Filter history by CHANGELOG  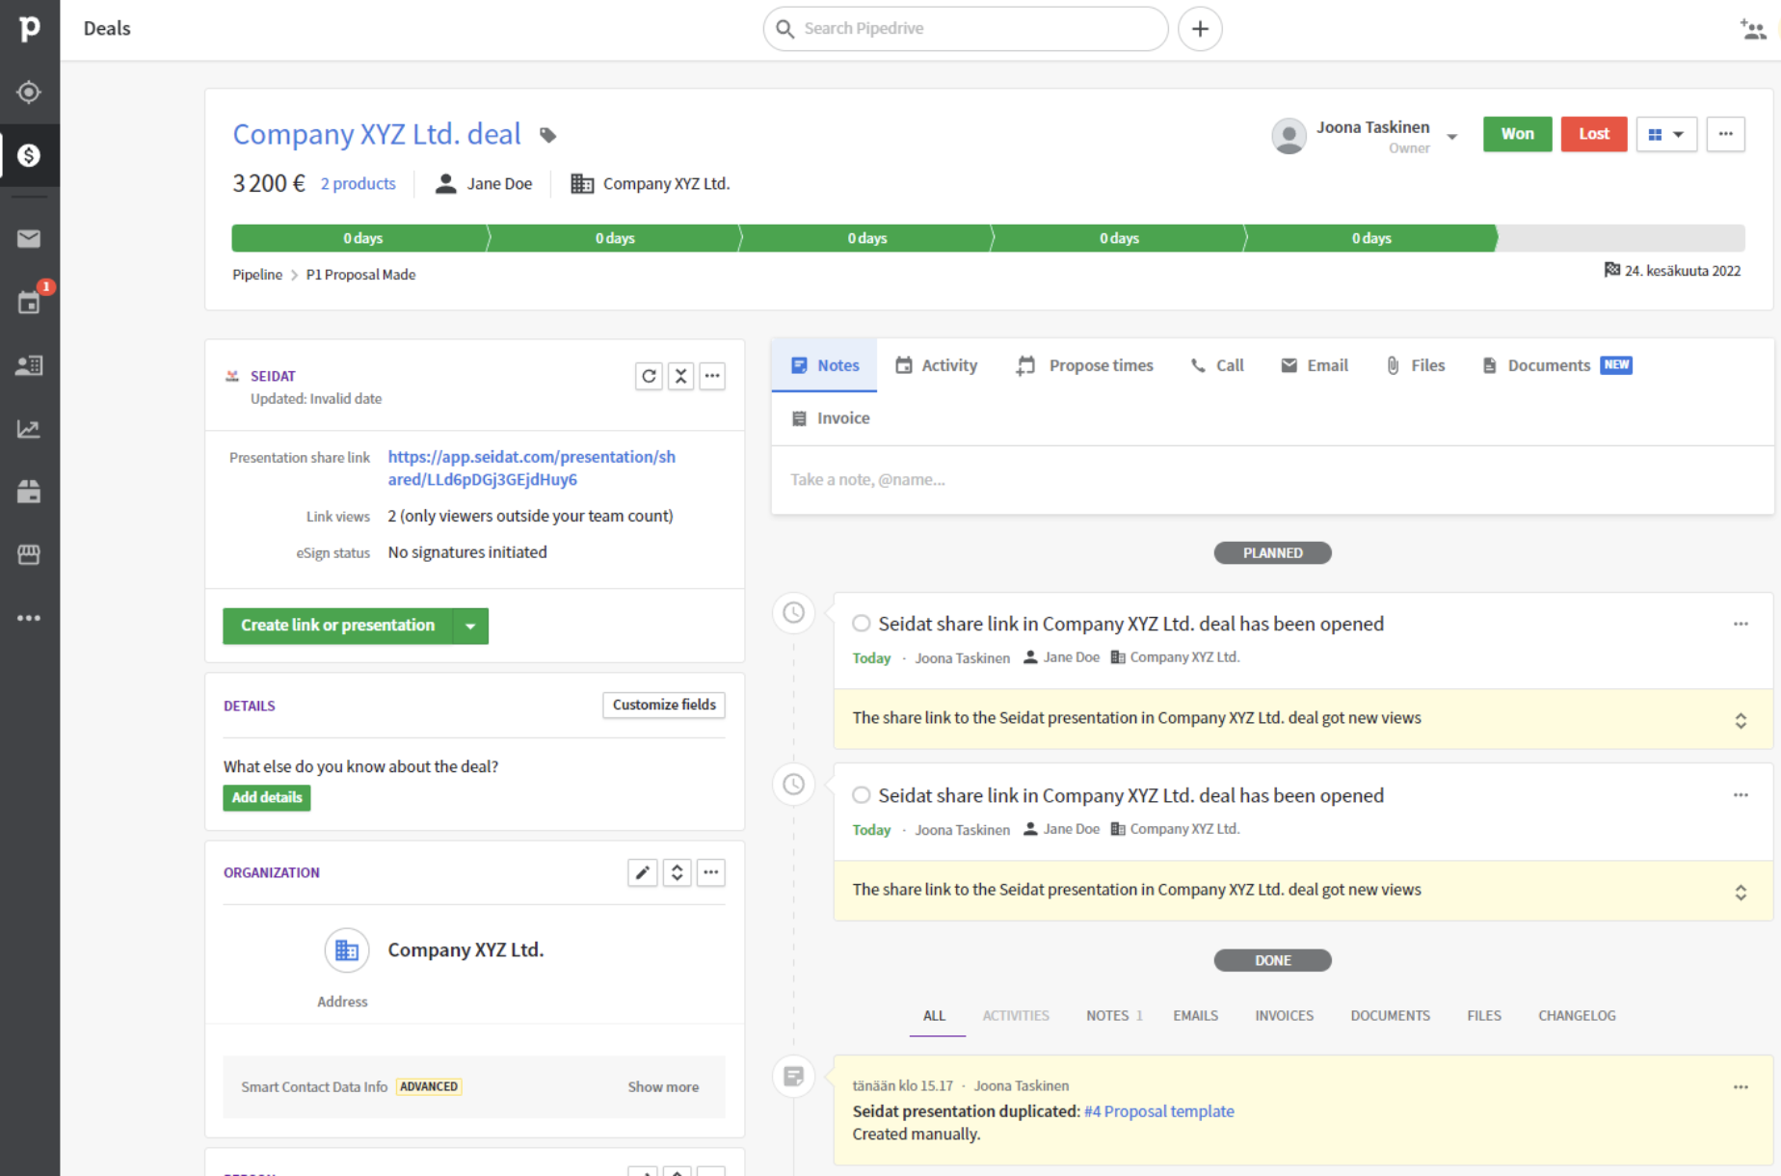[x=1577, y=1016]
